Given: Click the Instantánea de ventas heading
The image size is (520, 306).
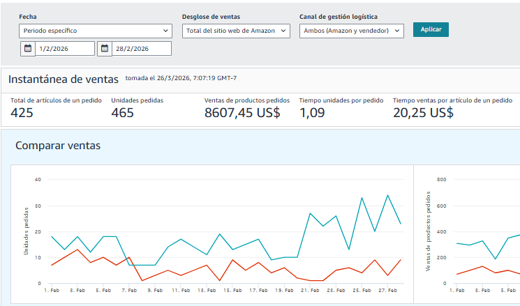Looking at the screenshot, I should [x=63, y=79].
